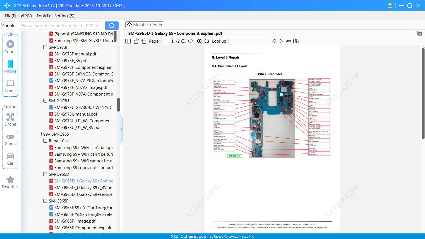Select the Phone category icon
Image resolution: width=425 pixels, height=239 pixels.
click(x=10, y=67)
